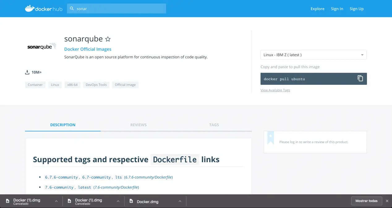Switch to the Tags tab
This screenshot has height=208, width=392.
click(214, 125)
